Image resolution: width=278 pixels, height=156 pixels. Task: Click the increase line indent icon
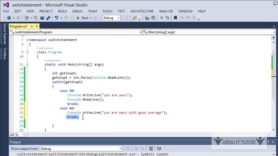tap(153, 18)
